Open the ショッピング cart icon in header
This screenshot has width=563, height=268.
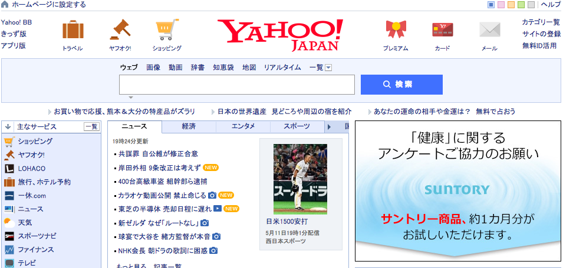167,29
